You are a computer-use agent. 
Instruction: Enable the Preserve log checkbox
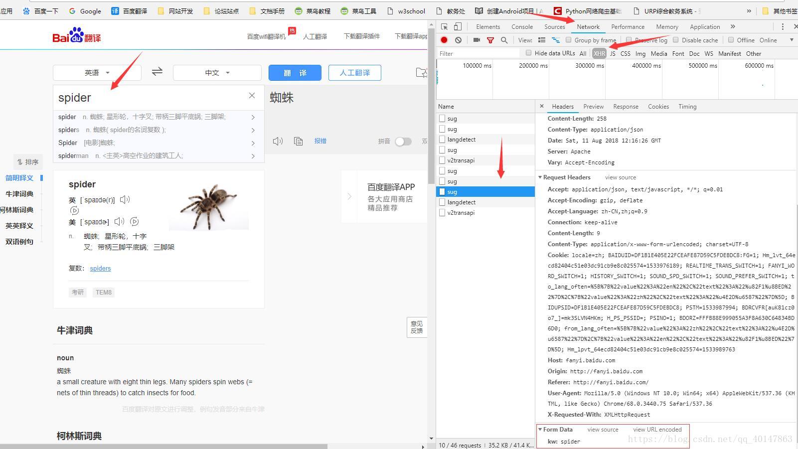click(x=629, y=40)
